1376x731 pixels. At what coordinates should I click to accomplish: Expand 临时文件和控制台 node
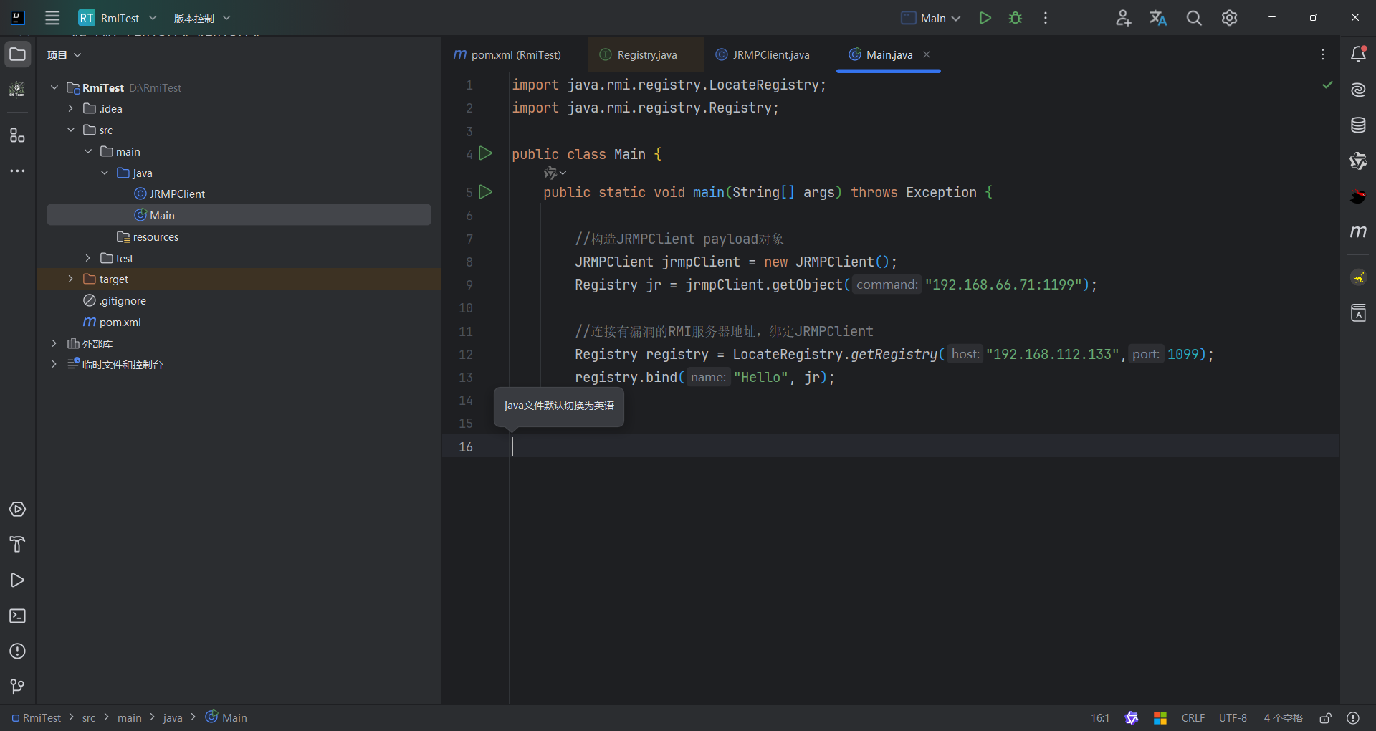click(54, 365)
